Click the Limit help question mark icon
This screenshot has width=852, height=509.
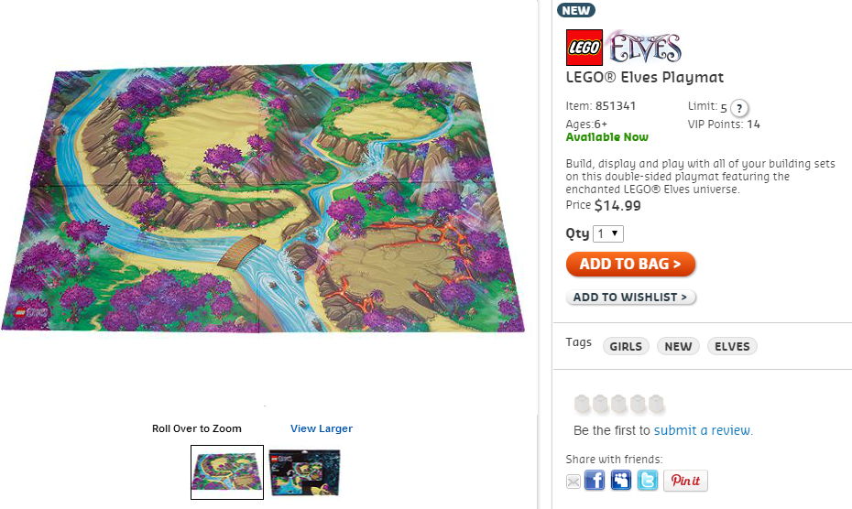[x=739, y=107]
